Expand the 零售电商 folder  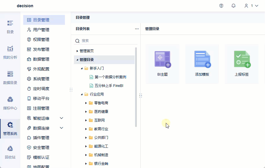coord(86,103)
